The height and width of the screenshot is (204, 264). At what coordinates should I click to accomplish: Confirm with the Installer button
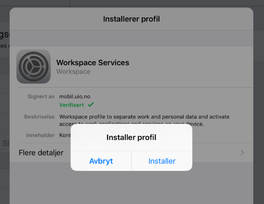(162, 161)
